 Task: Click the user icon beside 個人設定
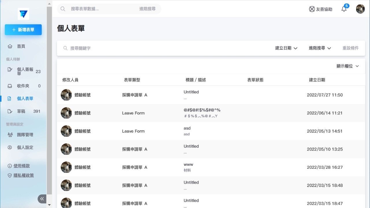(10, 147)
